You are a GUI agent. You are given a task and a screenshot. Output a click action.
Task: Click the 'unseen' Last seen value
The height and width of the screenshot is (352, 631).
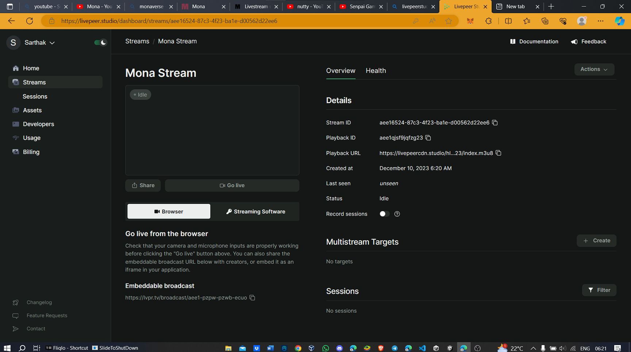pyautogui.click(x=389, y=183)
